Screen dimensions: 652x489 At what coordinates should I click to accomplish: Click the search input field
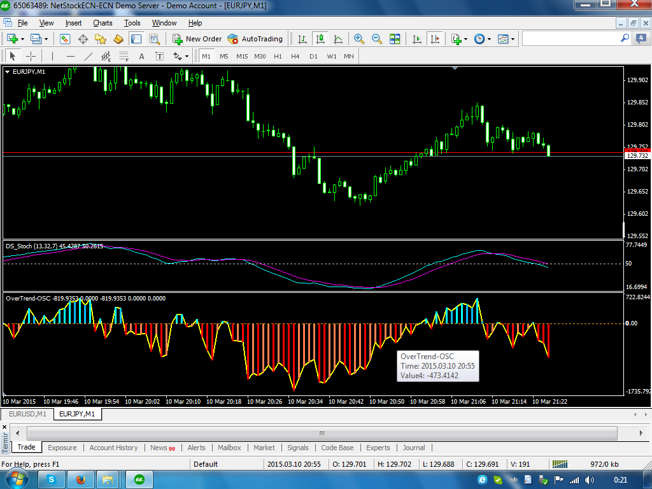[x=570, y=39]
